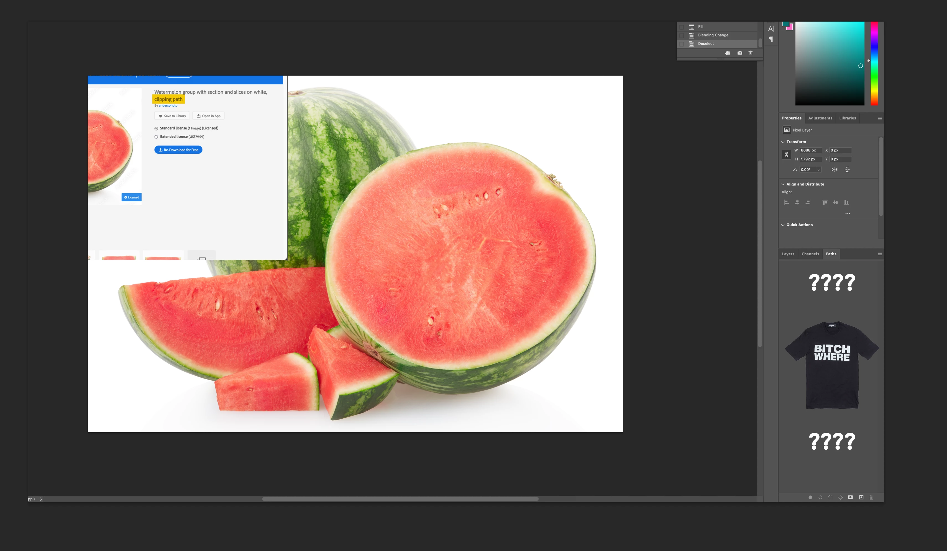
Task: Click the hue spectrum slider strip
Action: [x=874, y=63]
